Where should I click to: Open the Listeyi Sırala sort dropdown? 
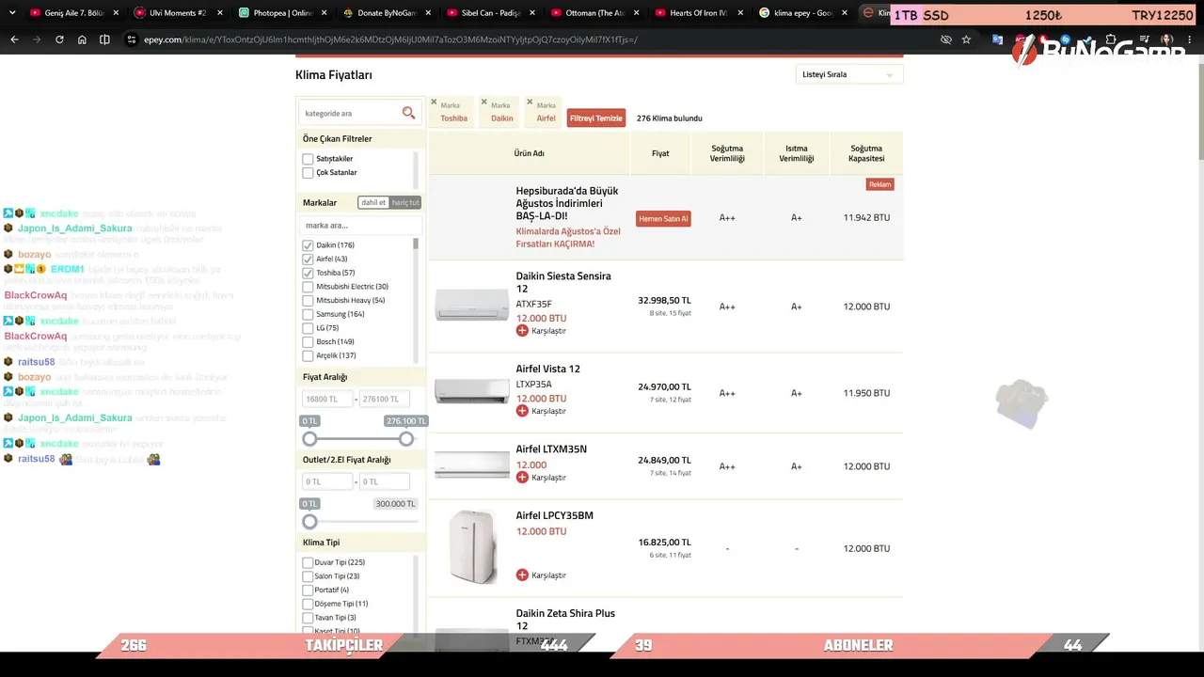tap(848, 74)
